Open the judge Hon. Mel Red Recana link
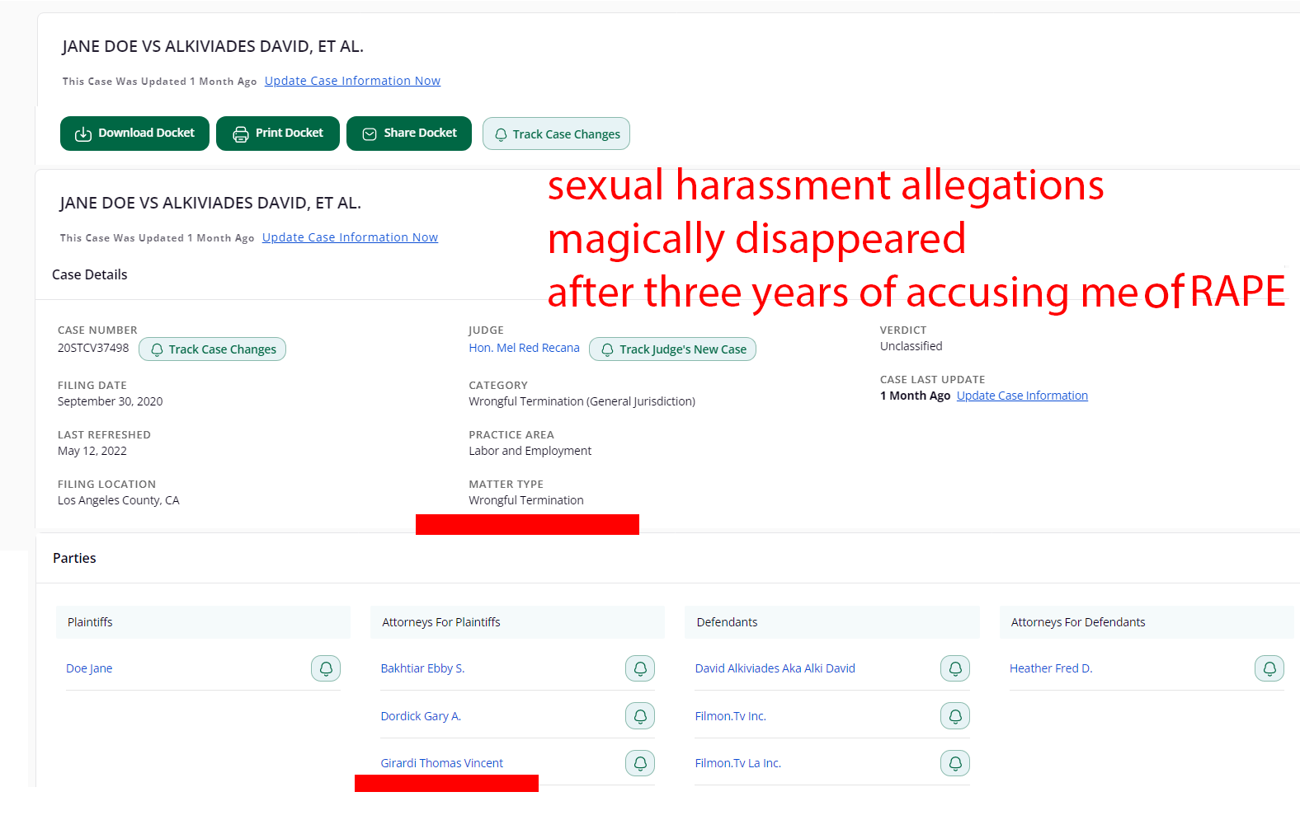 click(524, 348)
